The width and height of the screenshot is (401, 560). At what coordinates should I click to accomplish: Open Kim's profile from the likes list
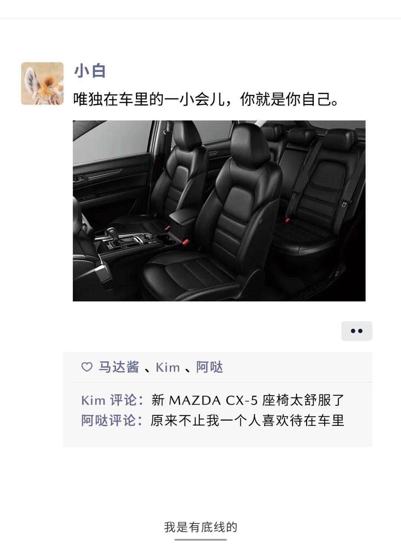pyautogui.click(x=168, y=368)
